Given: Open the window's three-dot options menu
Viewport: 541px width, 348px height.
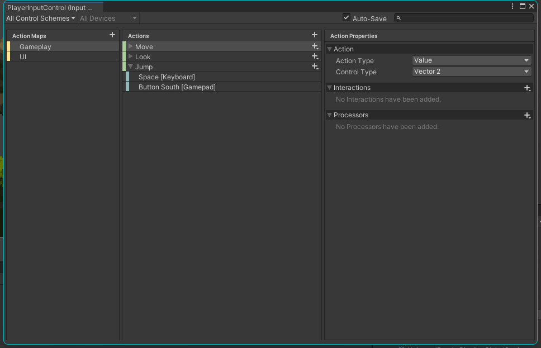Looking at the screenshot, I should (x=513, y=7).
